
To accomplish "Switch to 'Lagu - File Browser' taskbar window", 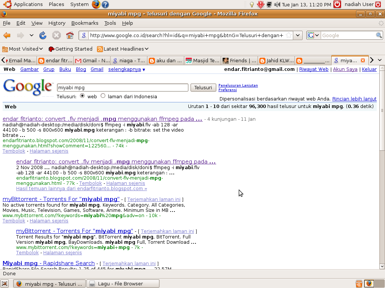I will point(123,283).
